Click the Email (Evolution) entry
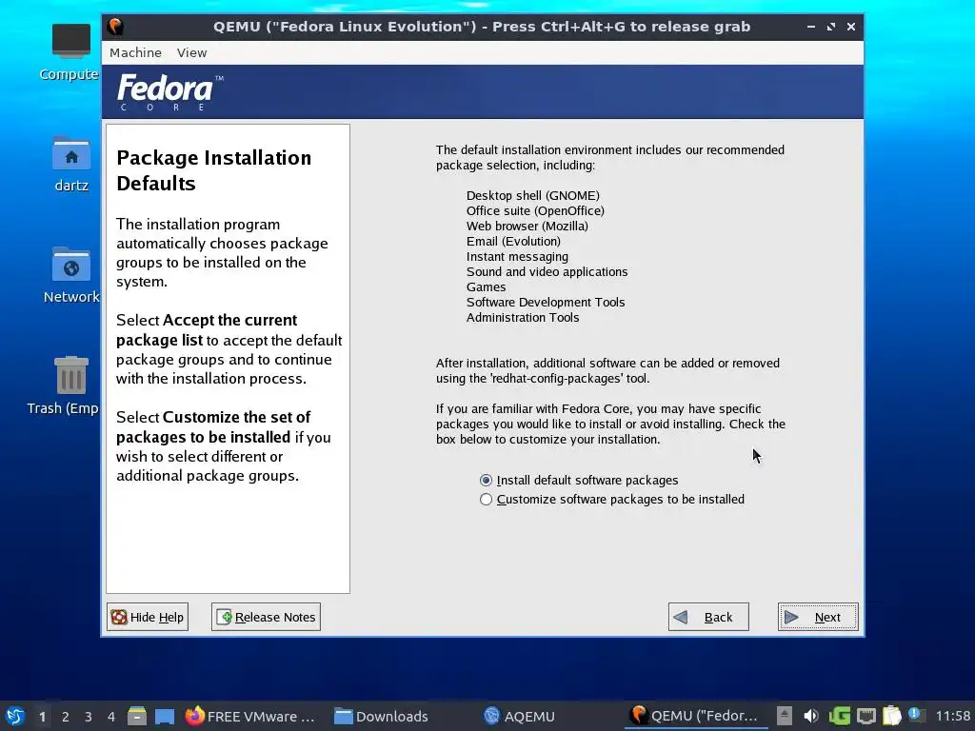The width and height of the screenshot is (975, 731). (x=513, y=241)
